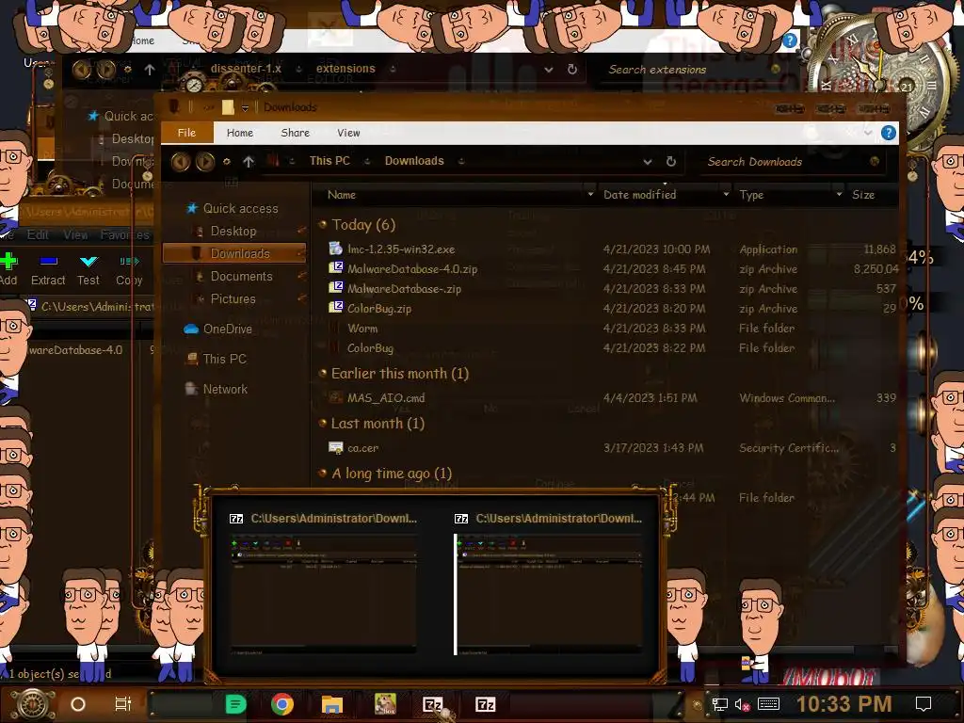Image resolution: width=964 pixels, height=723 pixels.
Task: Sort by Size column header
Action: 863,195
